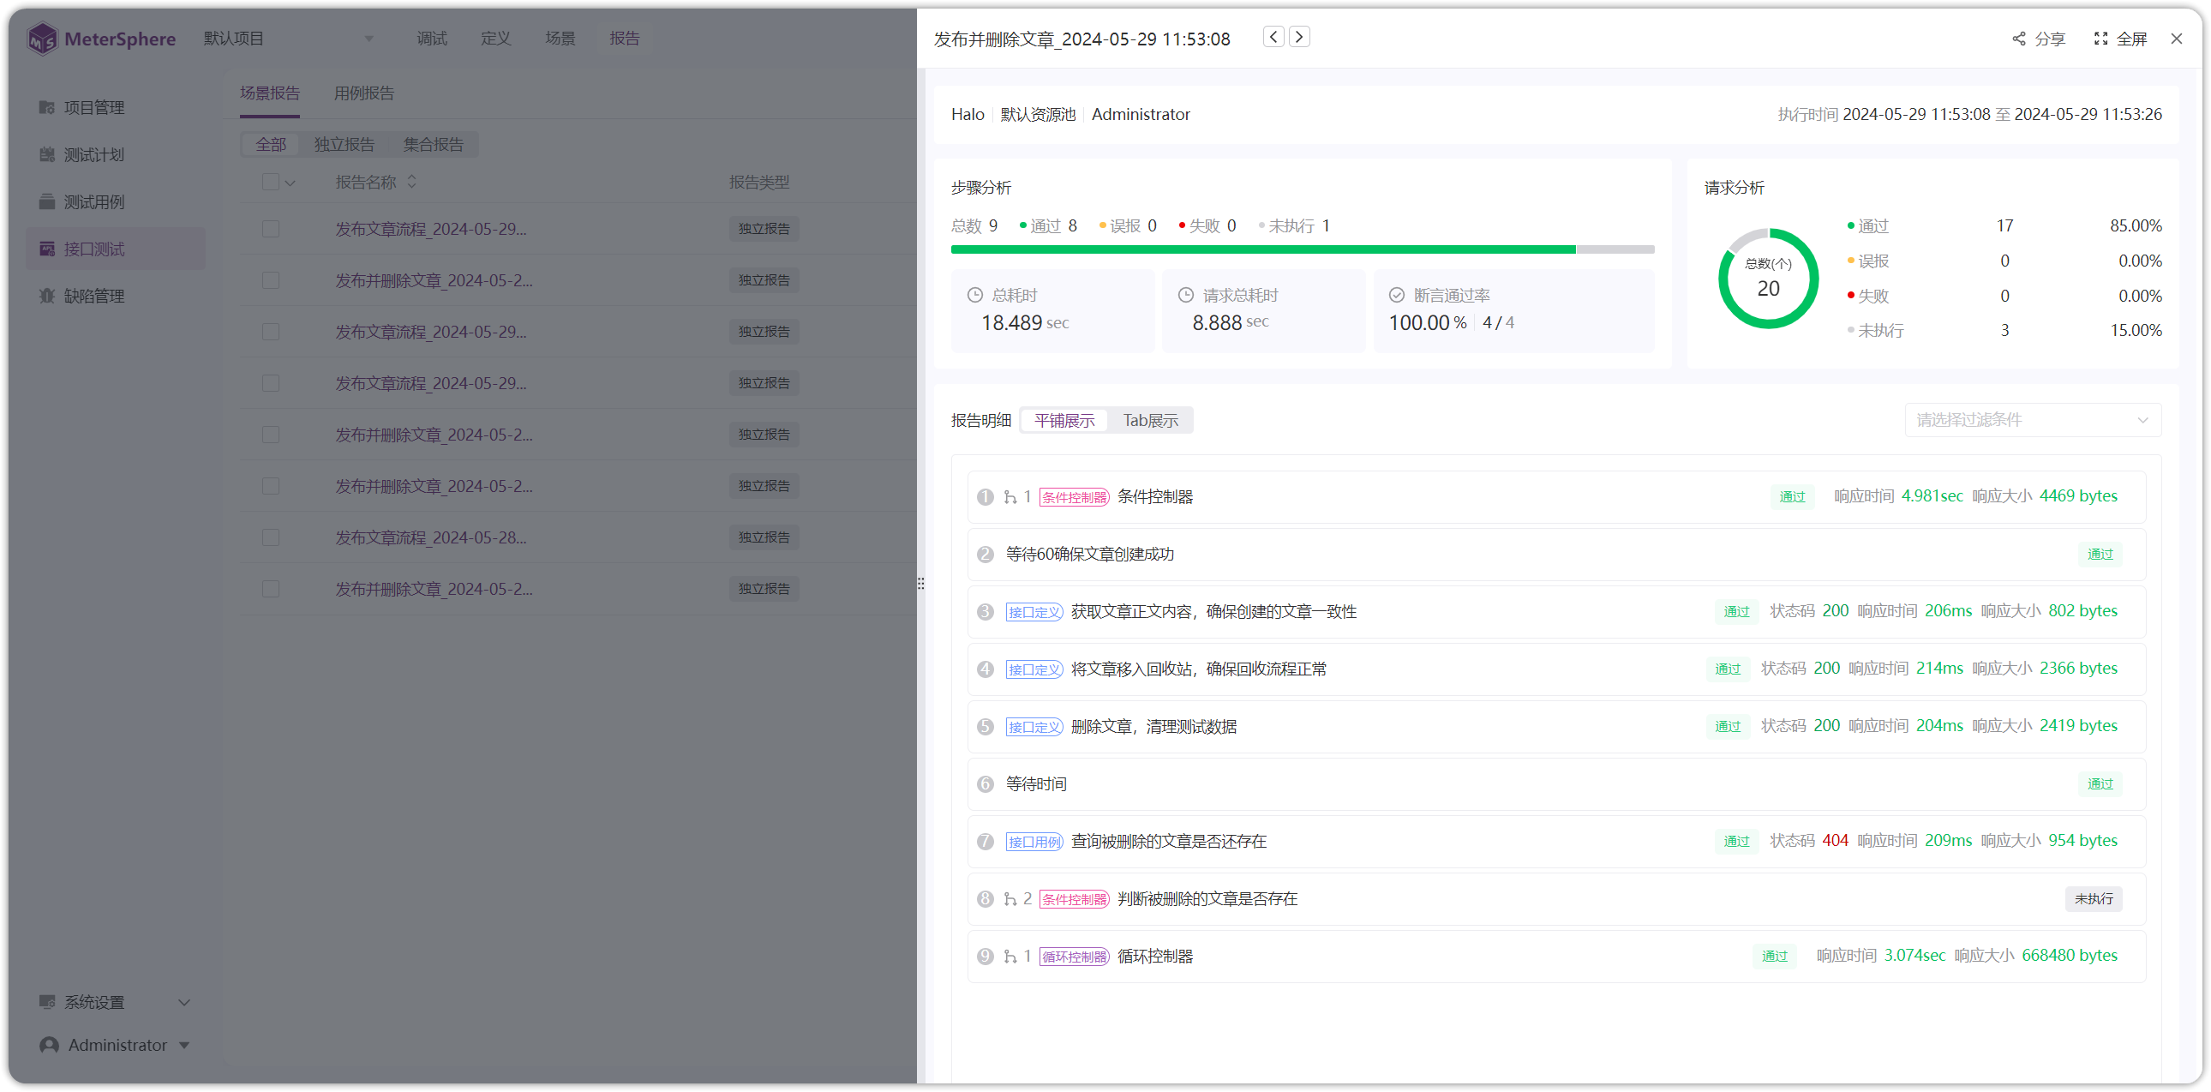The height and width of the screenshot is (1092, 2211).
Task: Click 将文章移入回收站 step row
Action: click(1556, 669)
